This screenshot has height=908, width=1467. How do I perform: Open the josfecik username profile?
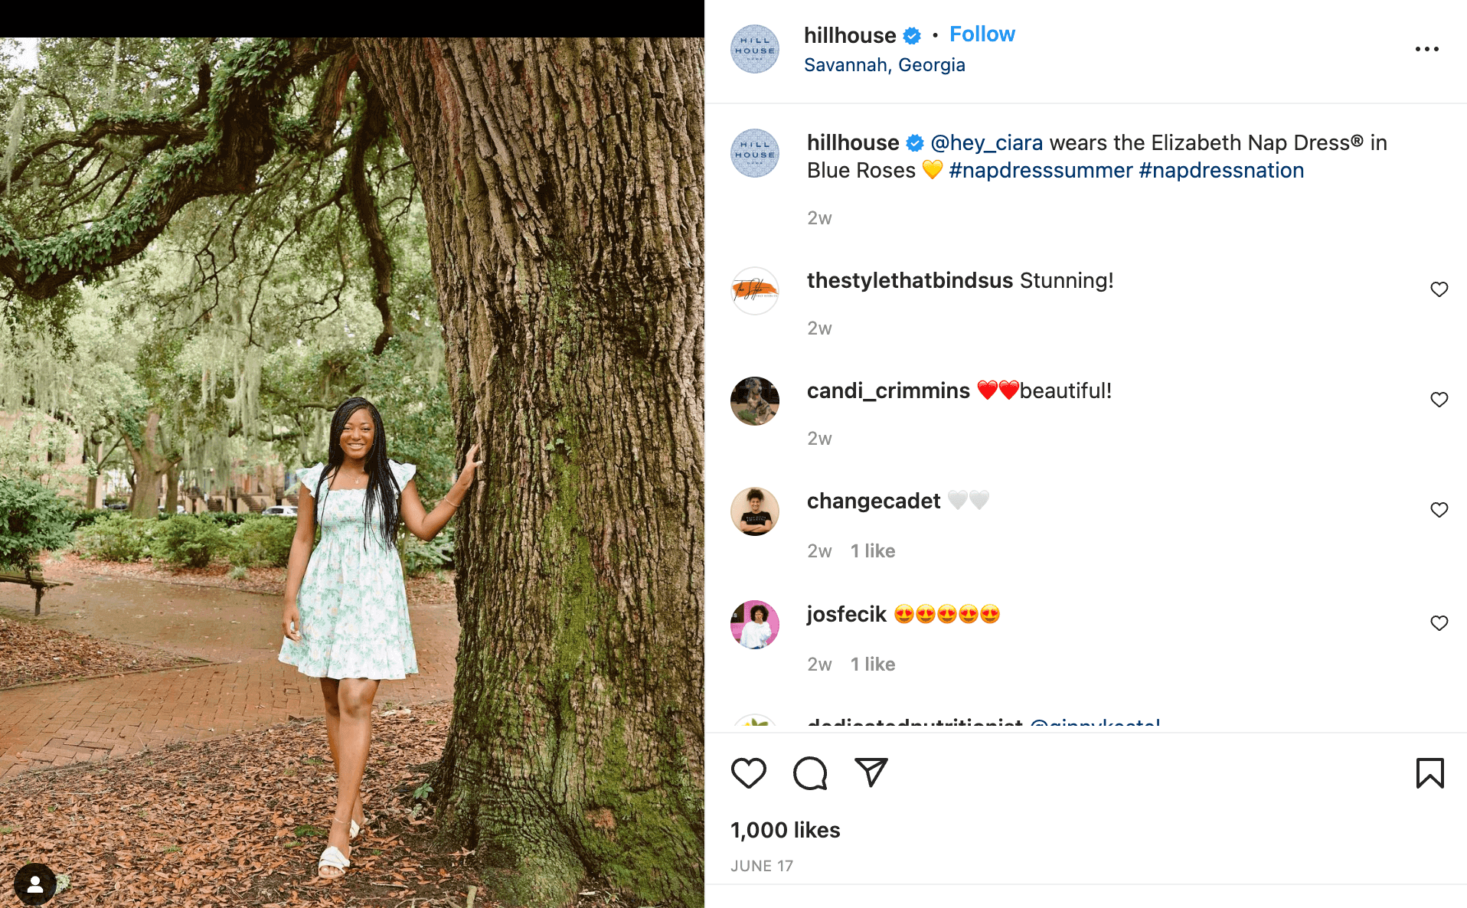[x=846, y=615]
